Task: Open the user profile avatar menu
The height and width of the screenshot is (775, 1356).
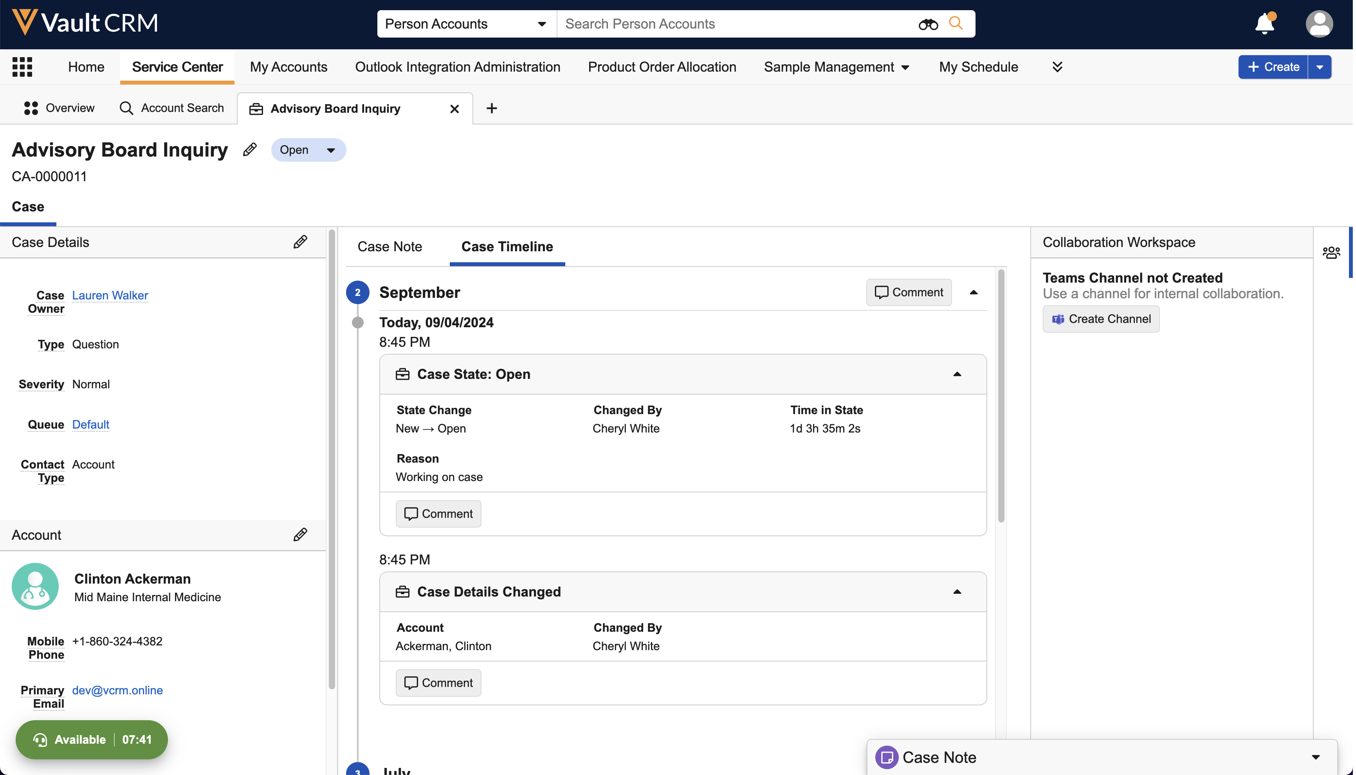Action: (1319, 24)
